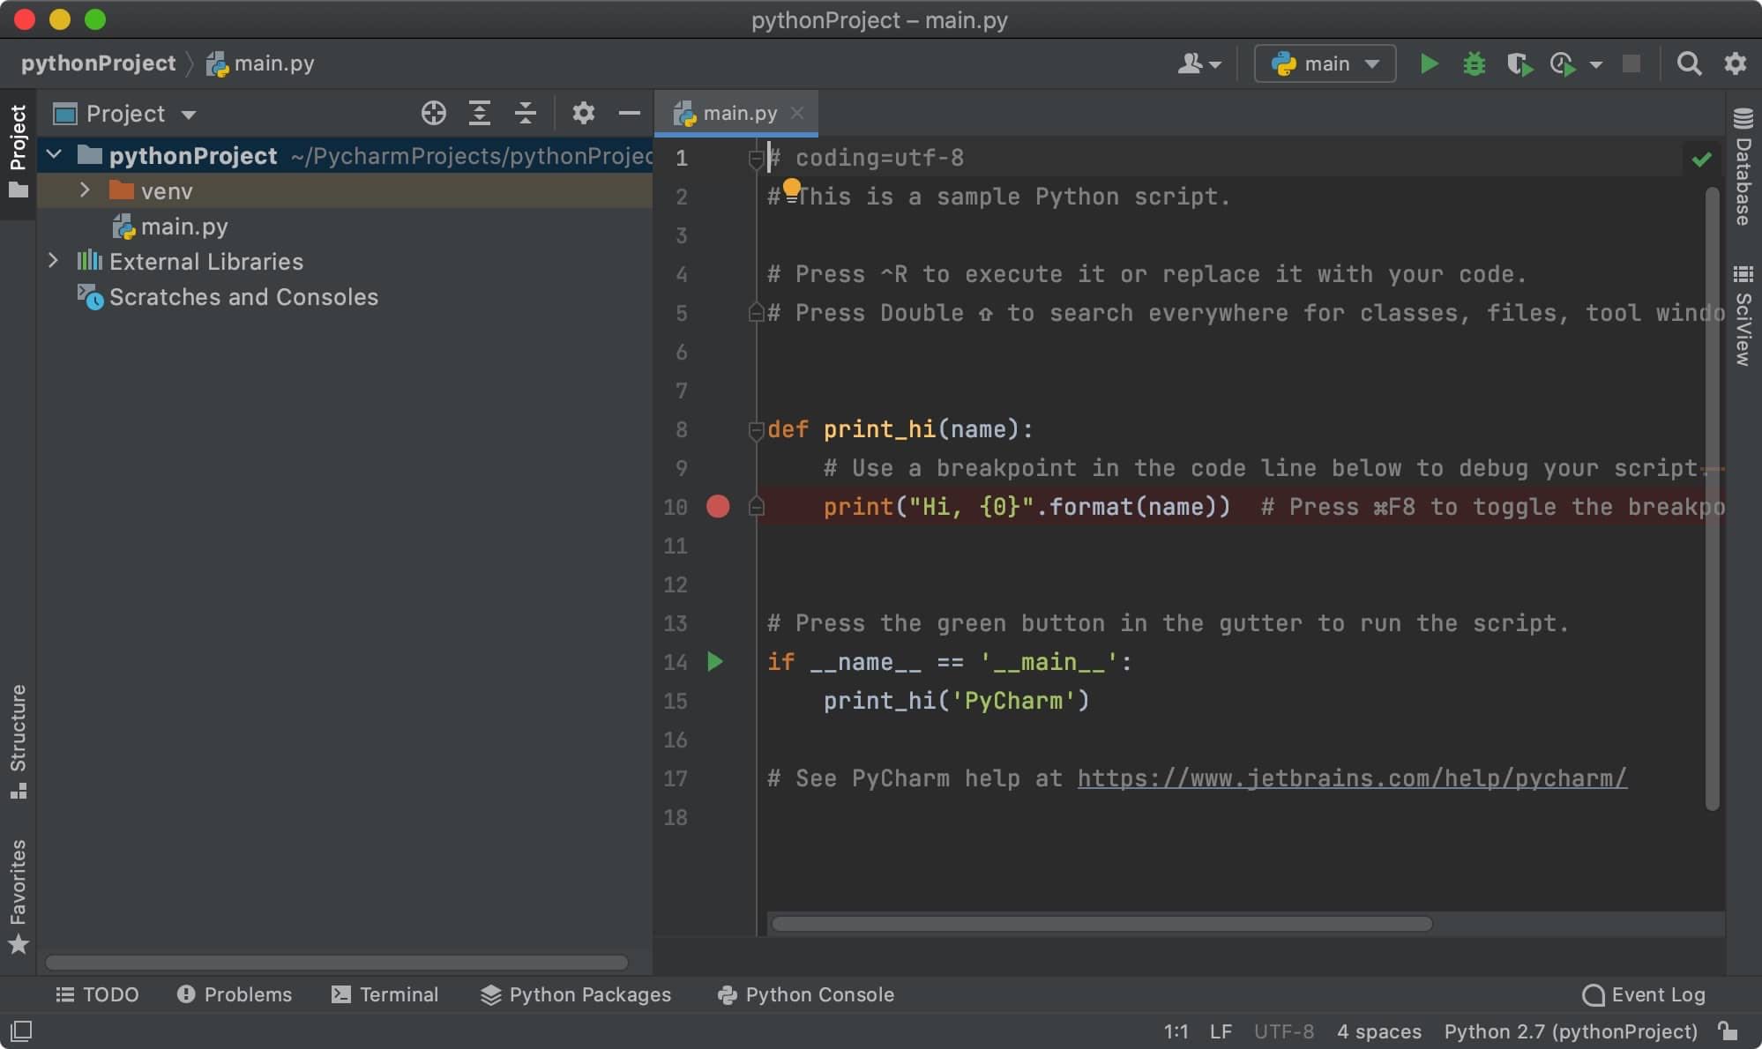
Task: Click the editor horizontal scrollbar
Action: coord(1101,924)
